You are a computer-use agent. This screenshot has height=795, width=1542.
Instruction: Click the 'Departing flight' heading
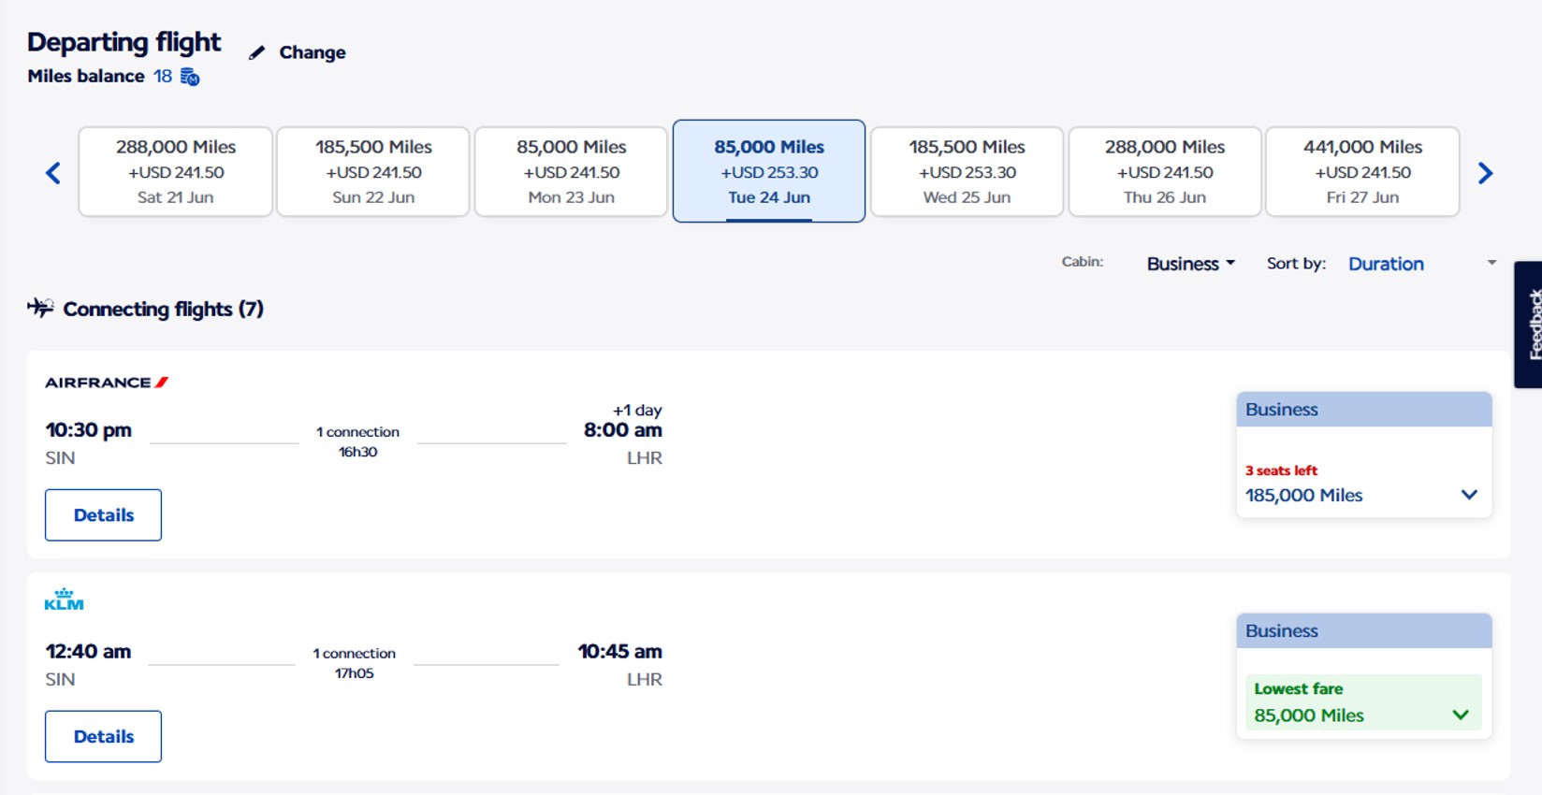[124, 42]
